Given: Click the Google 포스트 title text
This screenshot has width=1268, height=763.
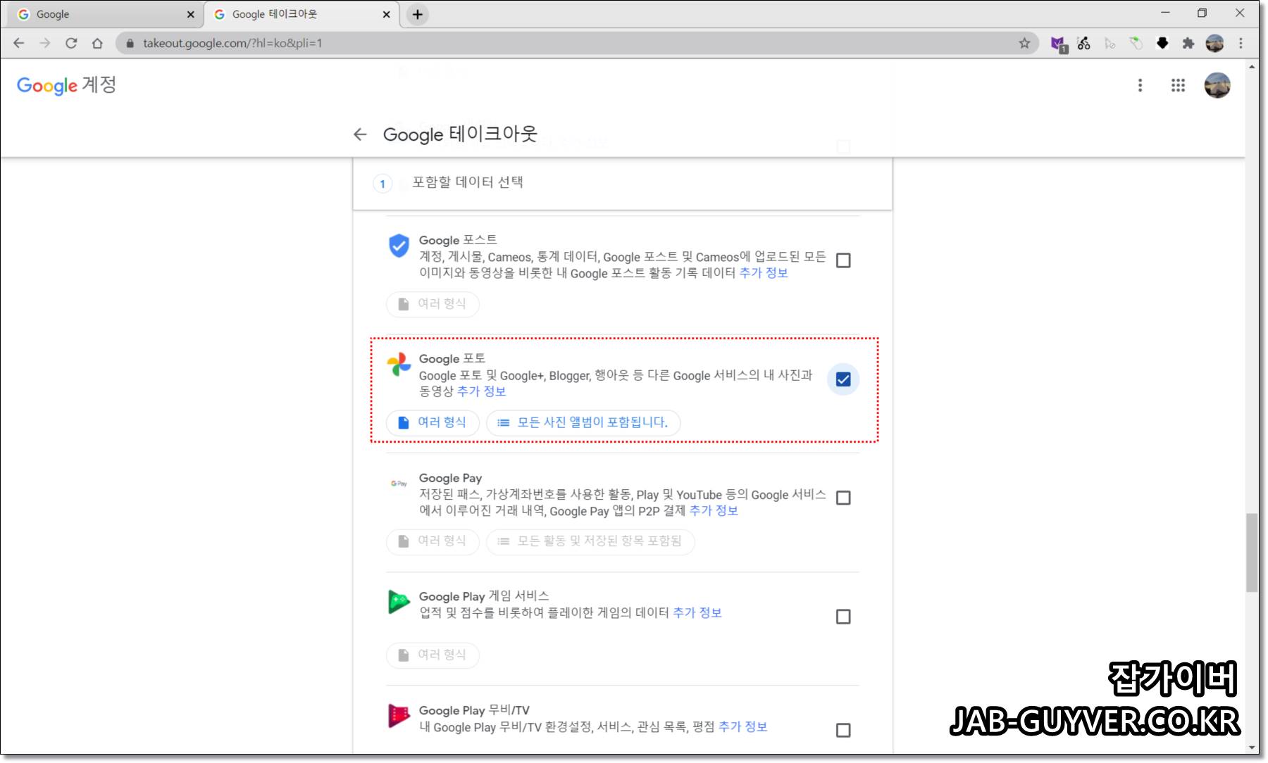Looking at the screenshot, I should click(x=458, y=240).
